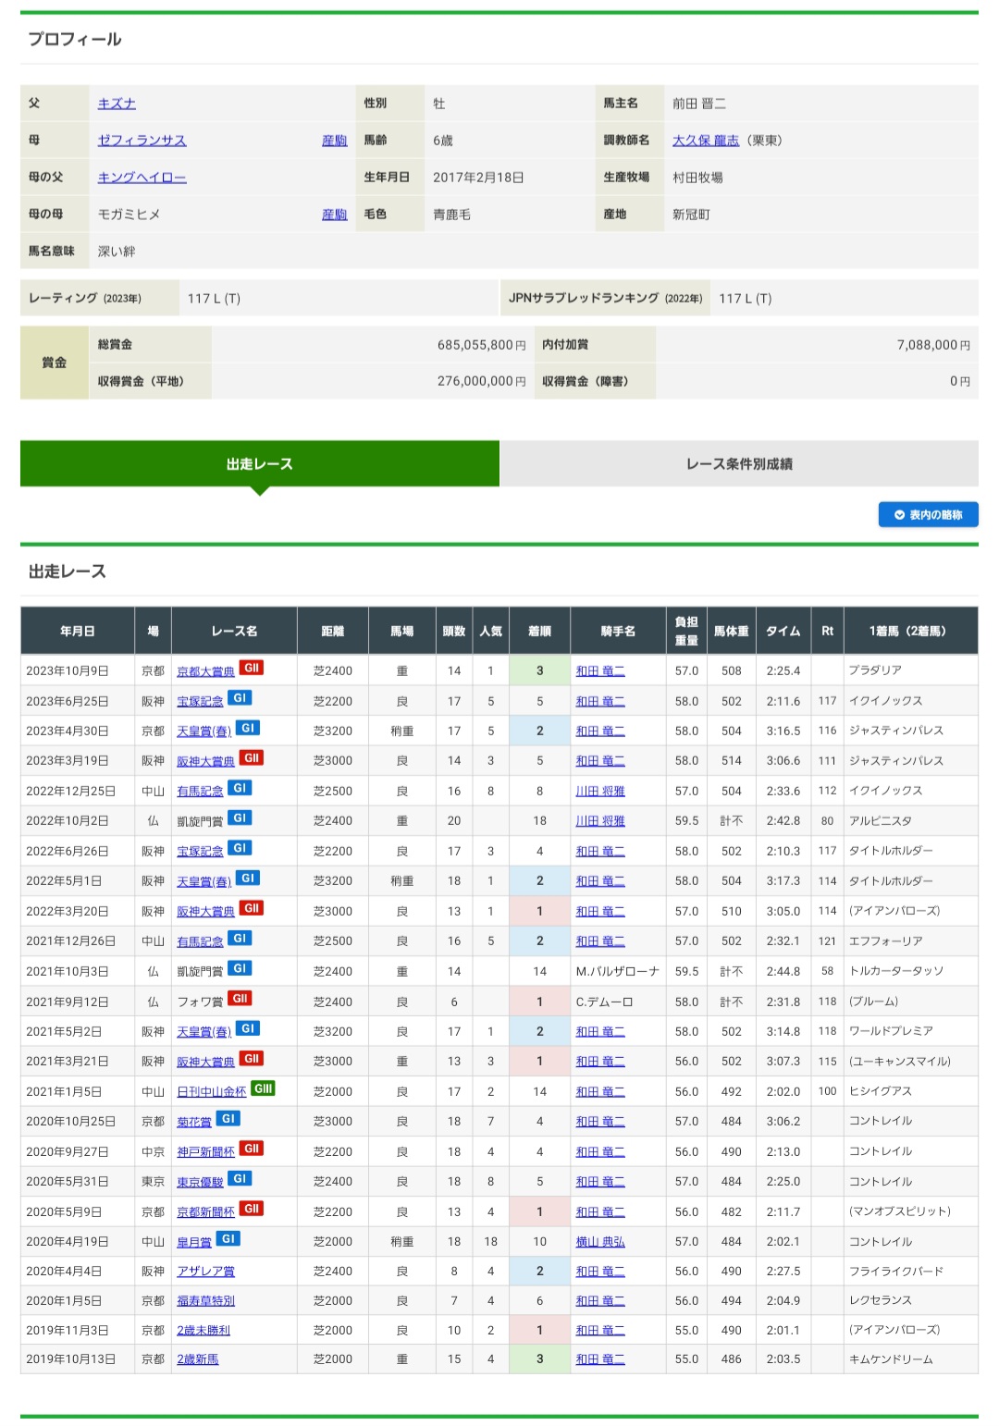Expand 表内の略称 abbreviations button
Image resolution: width=999 pixels, height=1426 pixels.
(928, 515)
